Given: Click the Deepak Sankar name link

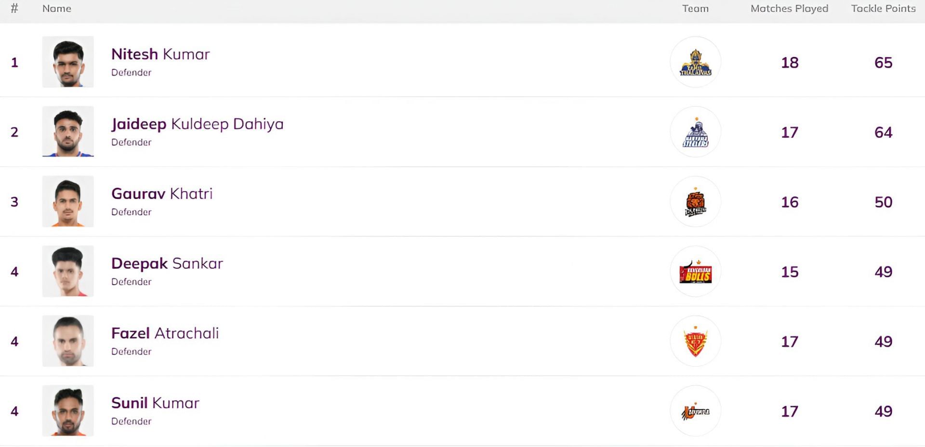Looking at the screenshot, I should (x=167, y=264).
